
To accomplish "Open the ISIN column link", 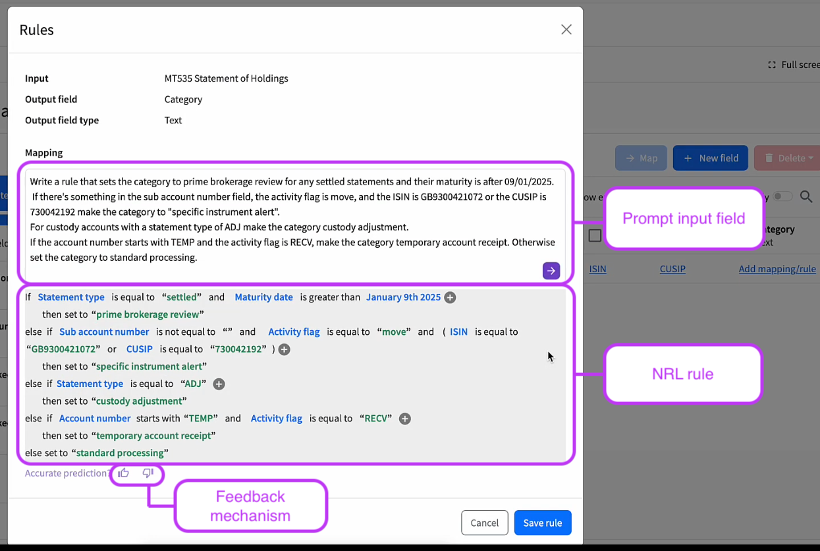I will 597,269.
